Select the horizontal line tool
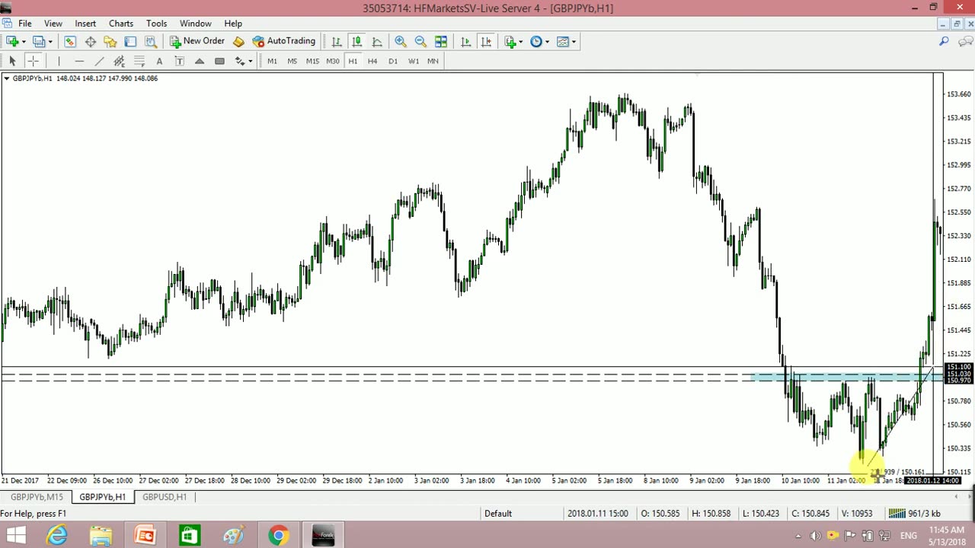This screenshot has width=975, height=548. coord(79,61)
